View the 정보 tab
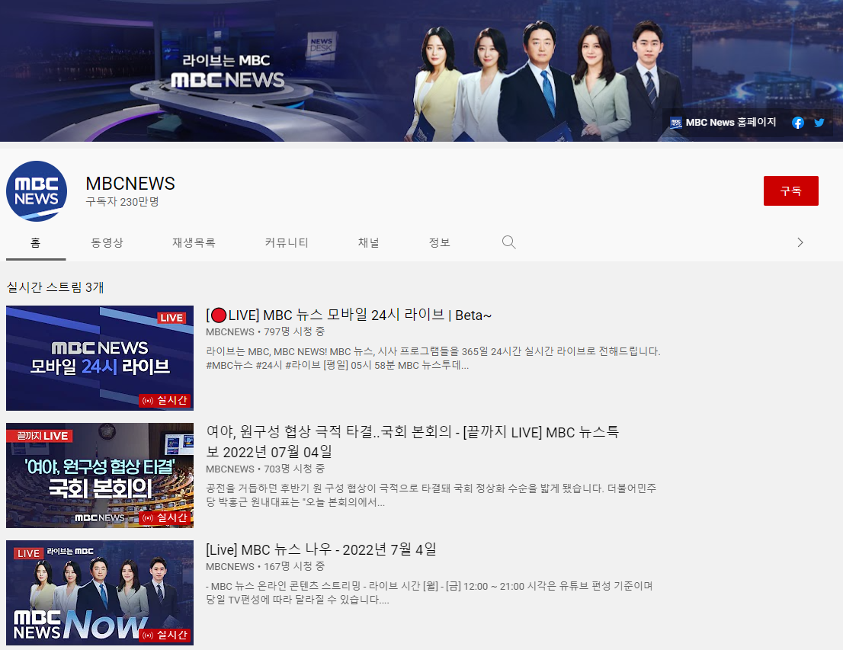This screenshot has width=843, height=650. 439,242
